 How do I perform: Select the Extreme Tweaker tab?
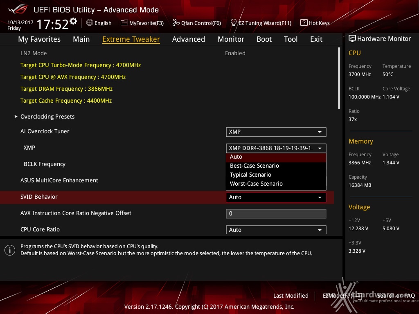point(131,39)
